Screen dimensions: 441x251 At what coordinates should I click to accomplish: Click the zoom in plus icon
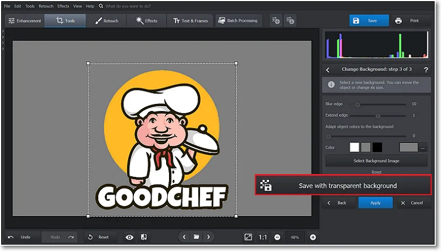pyautogui.click(x=313, y=237)
